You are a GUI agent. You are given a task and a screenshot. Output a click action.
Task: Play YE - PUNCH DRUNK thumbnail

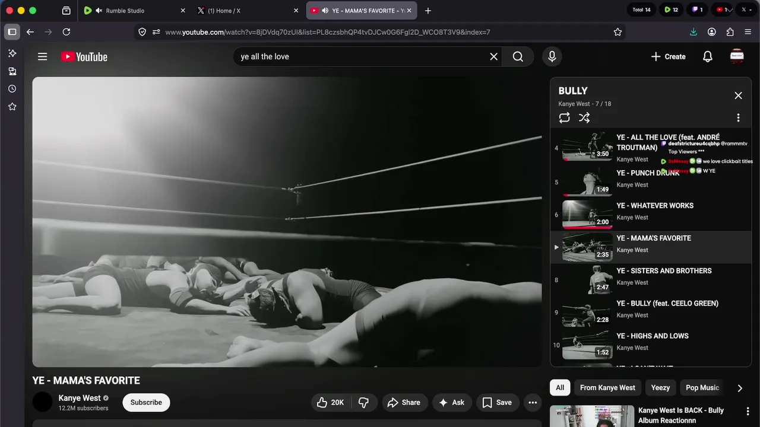[587, 182]
